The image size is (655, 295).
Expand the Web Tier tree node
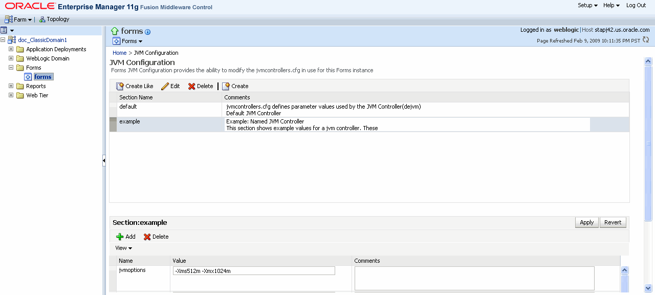coord(11,95)
